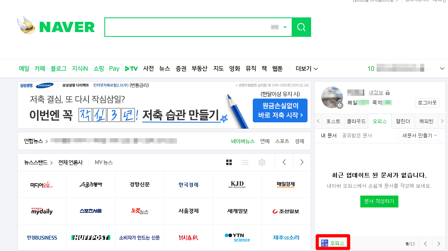This screenshot has width=448, height=251.
Task: Open 쇼핑 from the top navigation
Action: (x=98, y=68)
